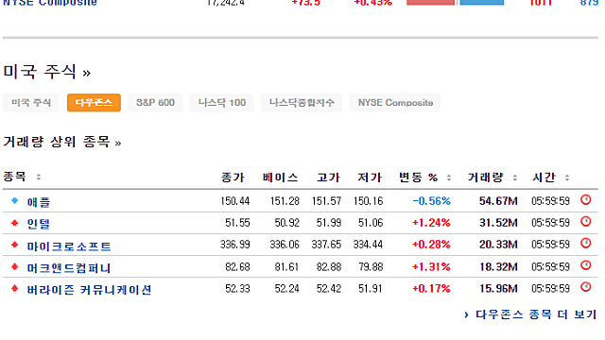Click the clock icon in the 애플 row
The image size is (605, 340).
point(586,199)
